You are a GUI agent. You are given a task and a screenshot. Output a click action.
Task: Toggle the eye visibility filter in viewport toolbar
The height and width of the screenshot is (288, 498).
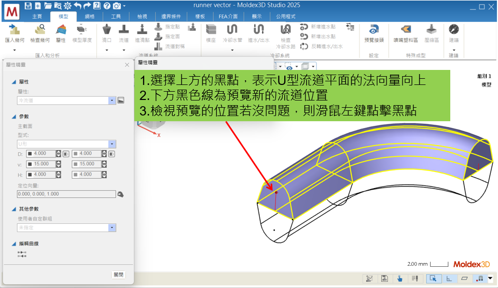pos(289,67)
